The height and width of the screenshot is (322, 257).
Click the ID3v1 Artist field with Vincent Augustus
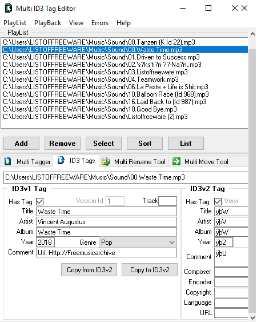click(106, 222)
